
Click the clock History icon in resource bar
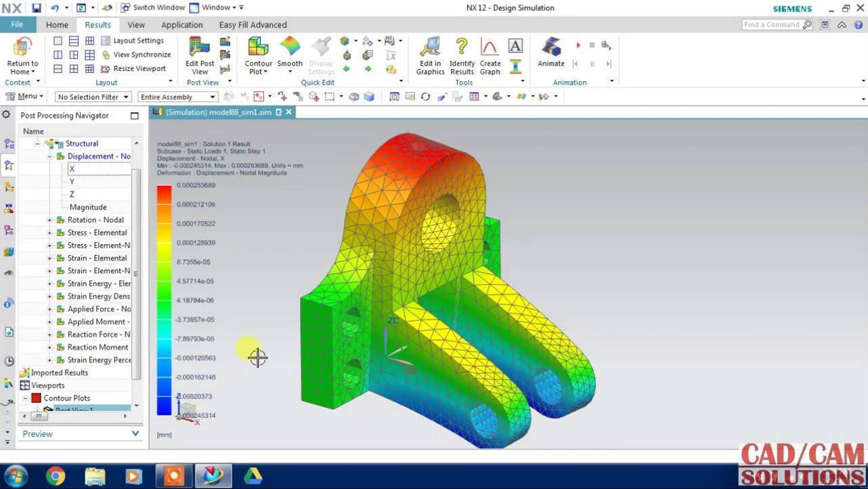point(8,360)
